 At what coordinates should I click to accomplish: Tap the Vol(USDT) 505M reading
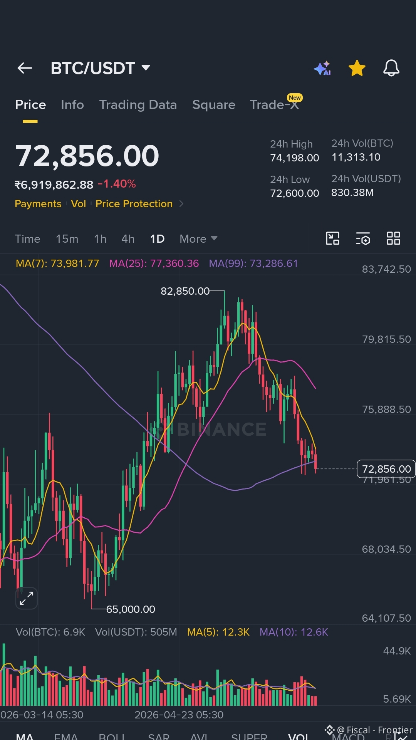coord(136,632)
